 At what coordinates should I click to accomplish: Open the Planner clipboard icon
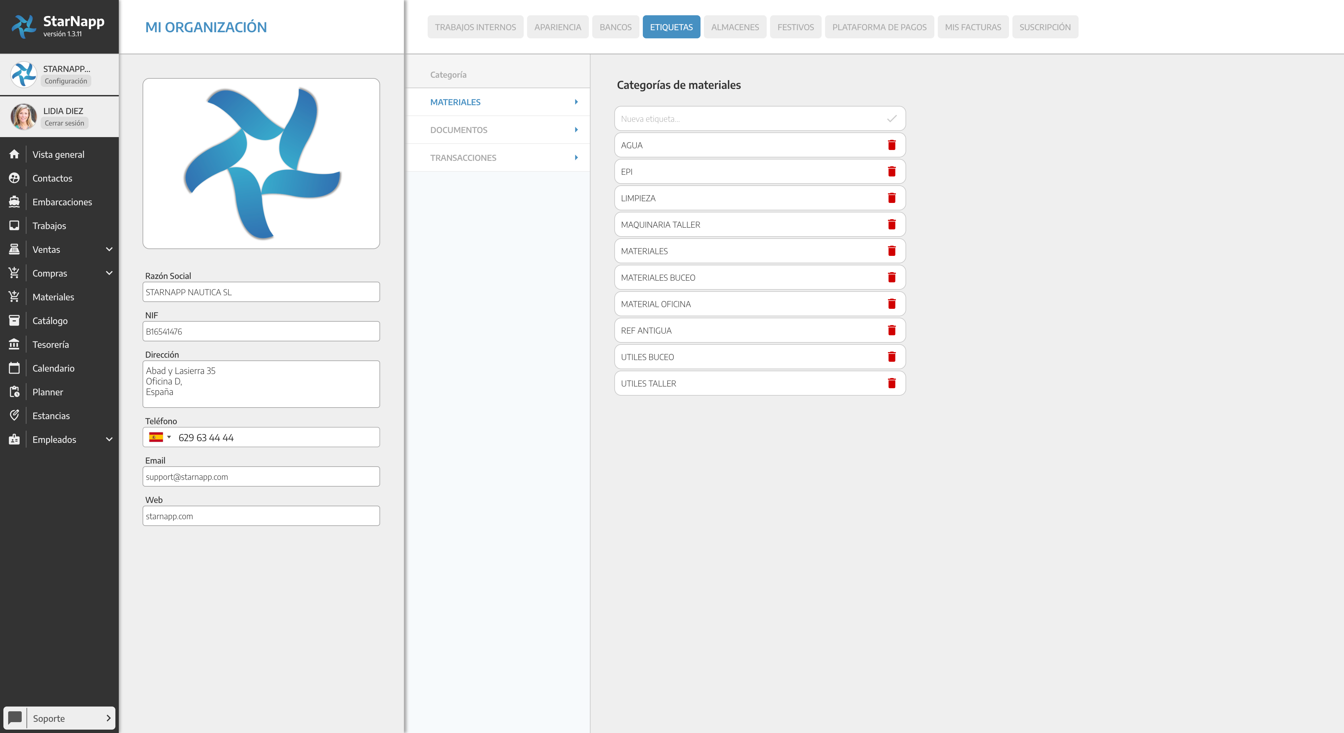click(14, 392)
